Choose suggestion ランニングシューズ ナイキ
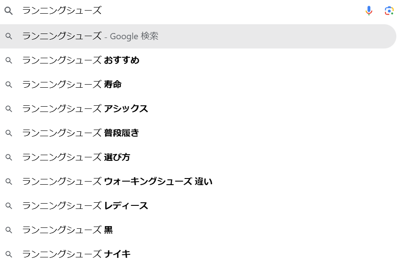The width and height of the screenshot is (399, 264). 198,254
